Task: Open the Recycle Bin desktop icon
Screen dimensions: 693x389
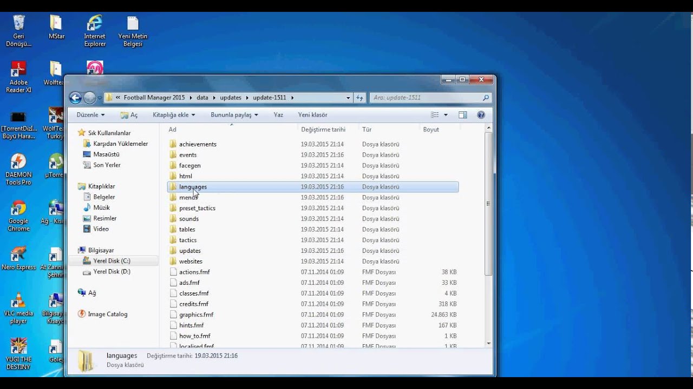Action: (18, 31)
